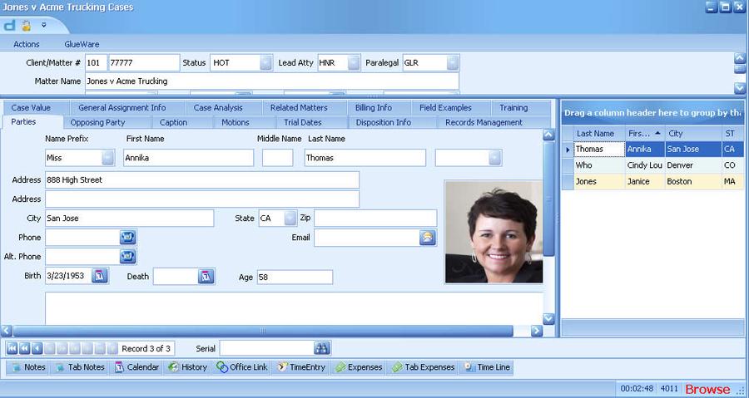Open Time Line from the bottom toolbar

[x=487, y=367]
